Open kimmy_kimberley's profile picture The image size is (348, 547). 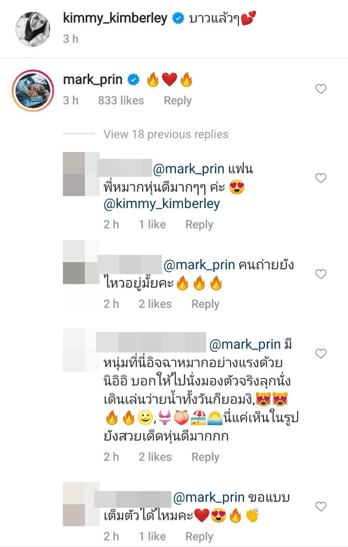tap(33, 29)
